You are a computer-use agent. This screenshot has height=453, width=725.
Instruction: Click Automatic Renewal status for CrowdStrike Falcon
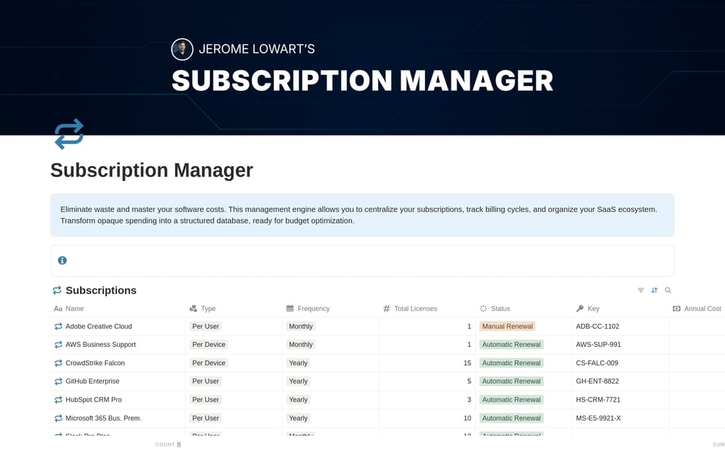pyautogui.click(x=511, y=364)
